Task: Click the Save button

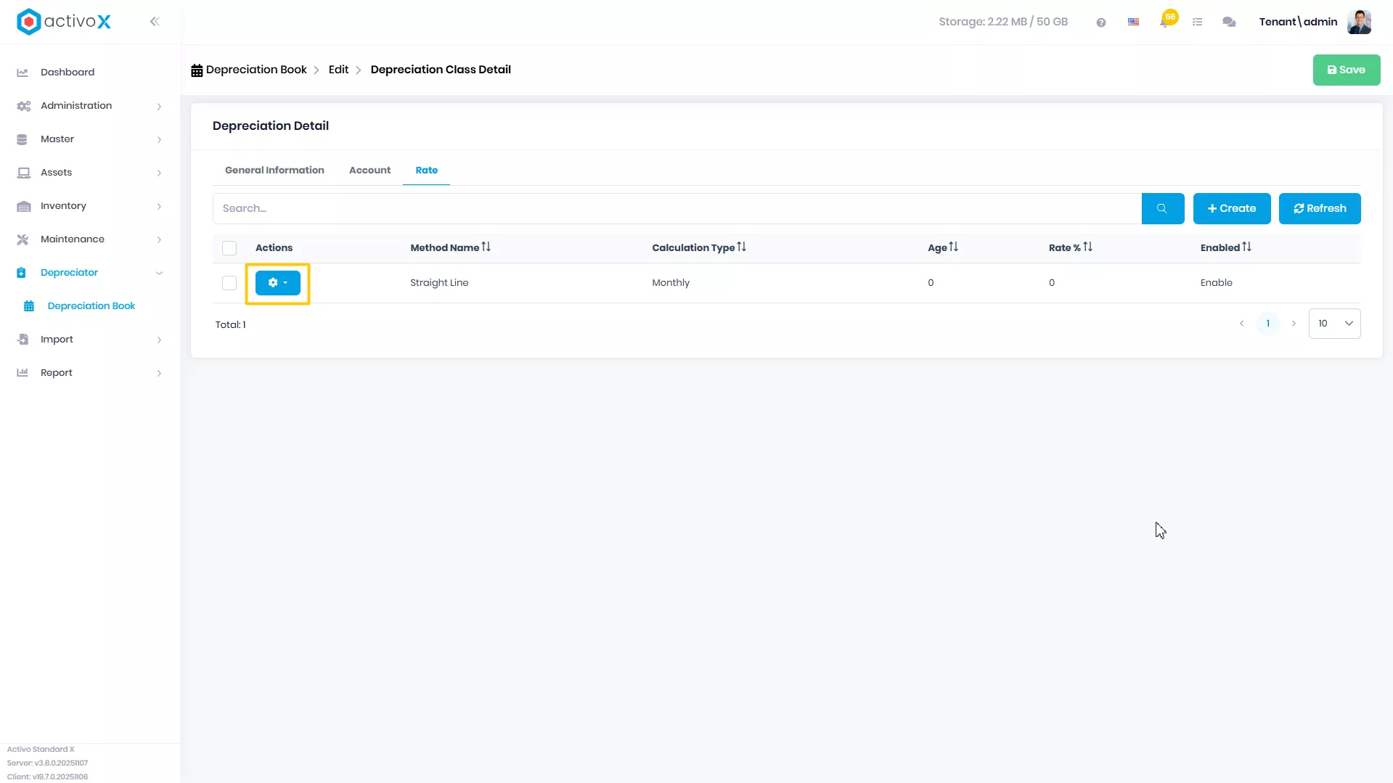Action: point(1347,70)
